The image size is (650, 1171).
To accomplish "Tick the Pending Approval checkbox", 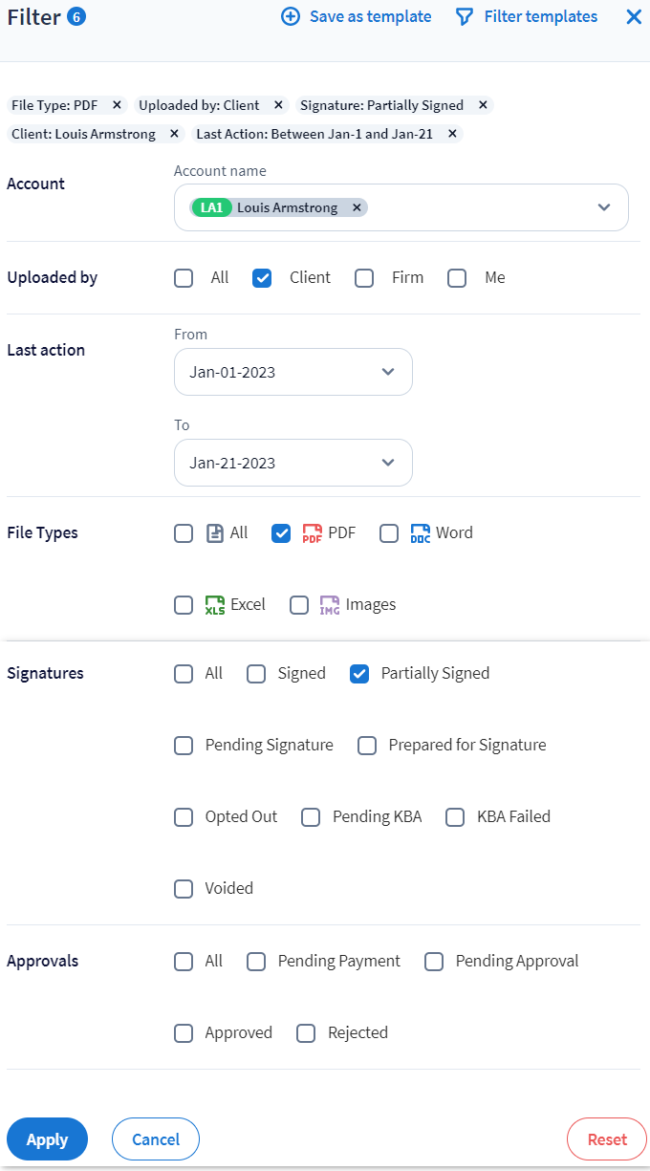I will [x=434, y=962].
